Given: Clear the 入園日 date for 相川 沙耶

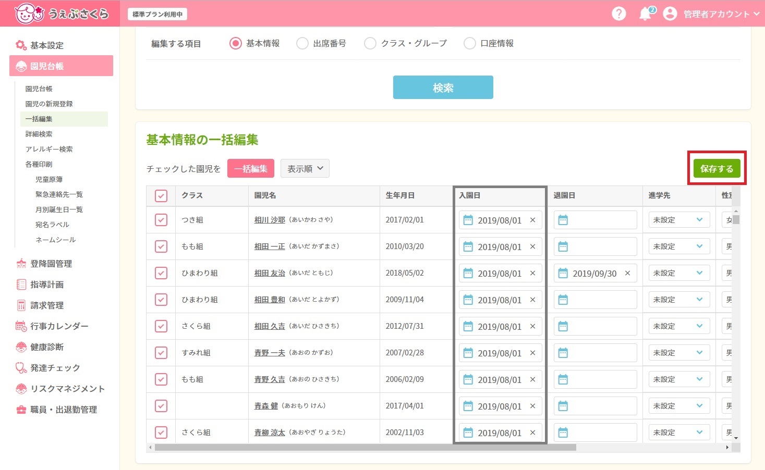Looking at the screenshot, I should tap(532, 220).
